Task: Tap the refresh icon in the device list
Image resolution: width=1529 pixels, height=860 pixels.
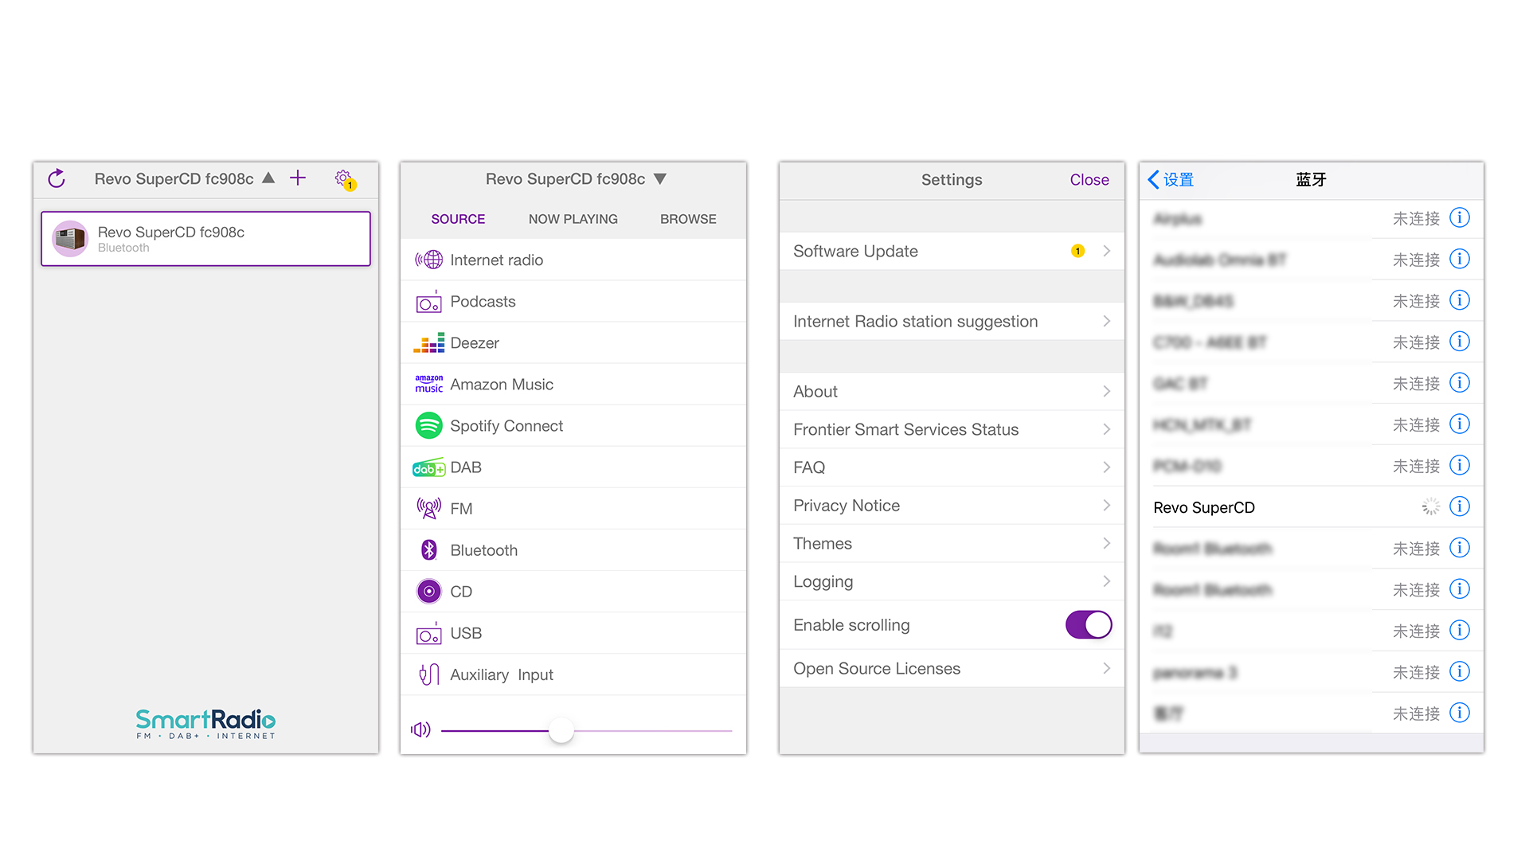Action: tap(57, 178)
